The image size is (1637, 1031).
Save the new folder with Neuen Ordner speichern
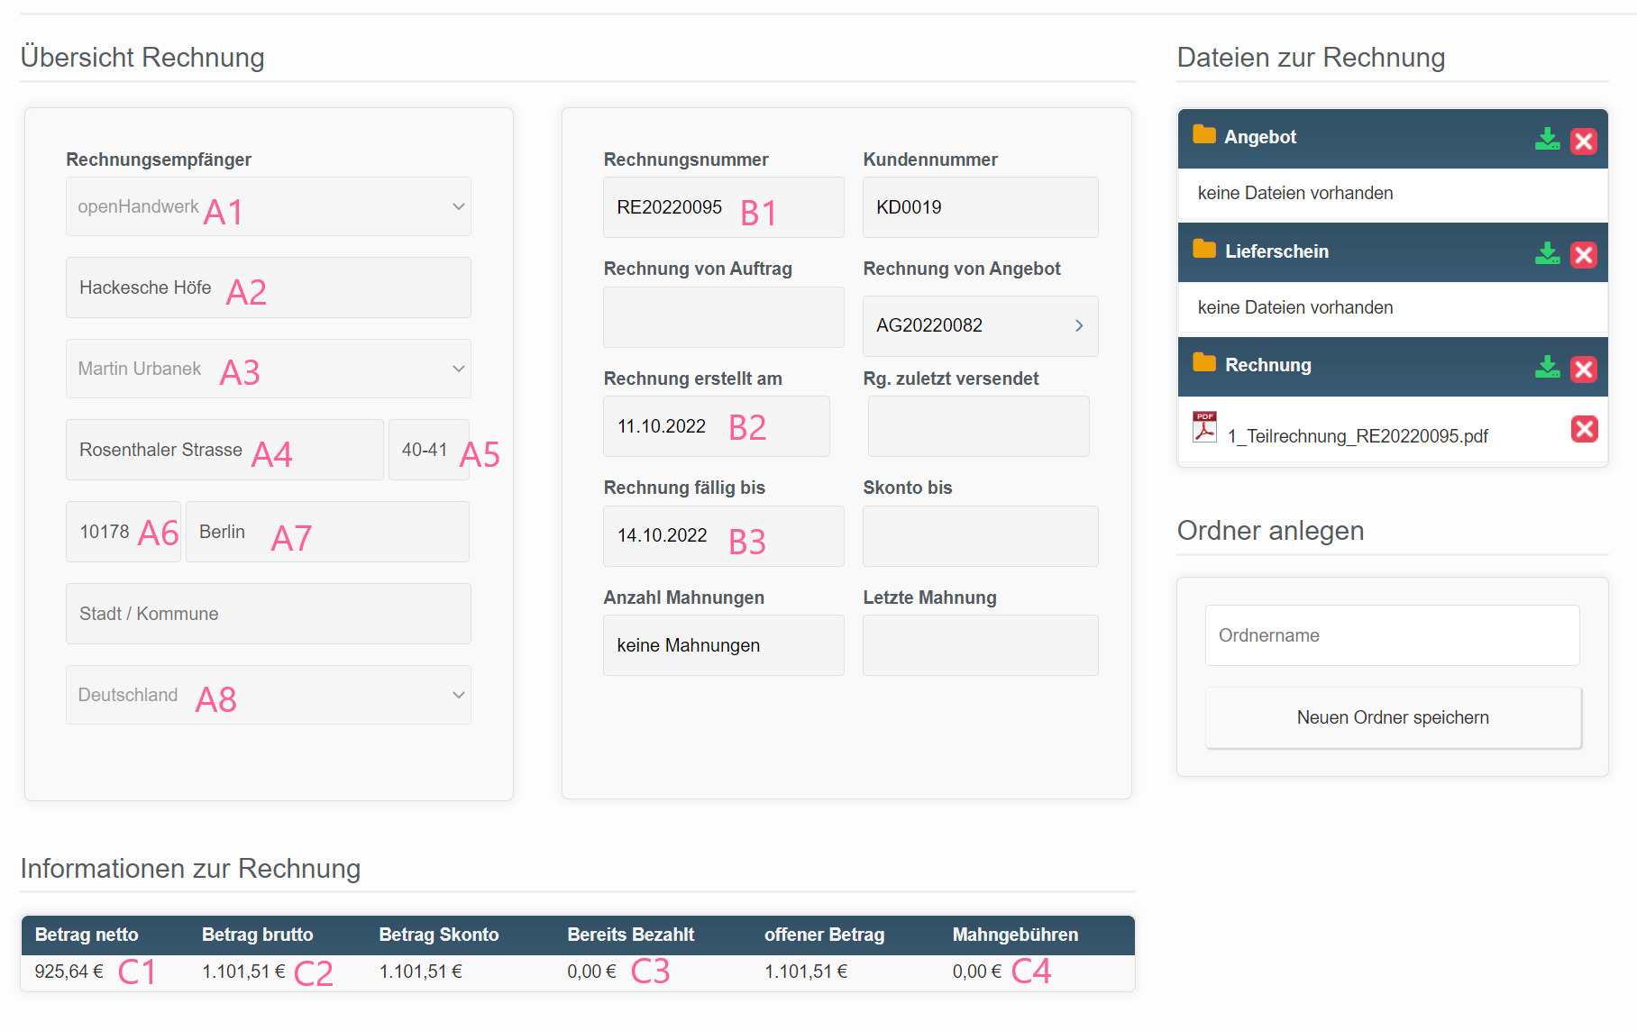[1393, 717]
